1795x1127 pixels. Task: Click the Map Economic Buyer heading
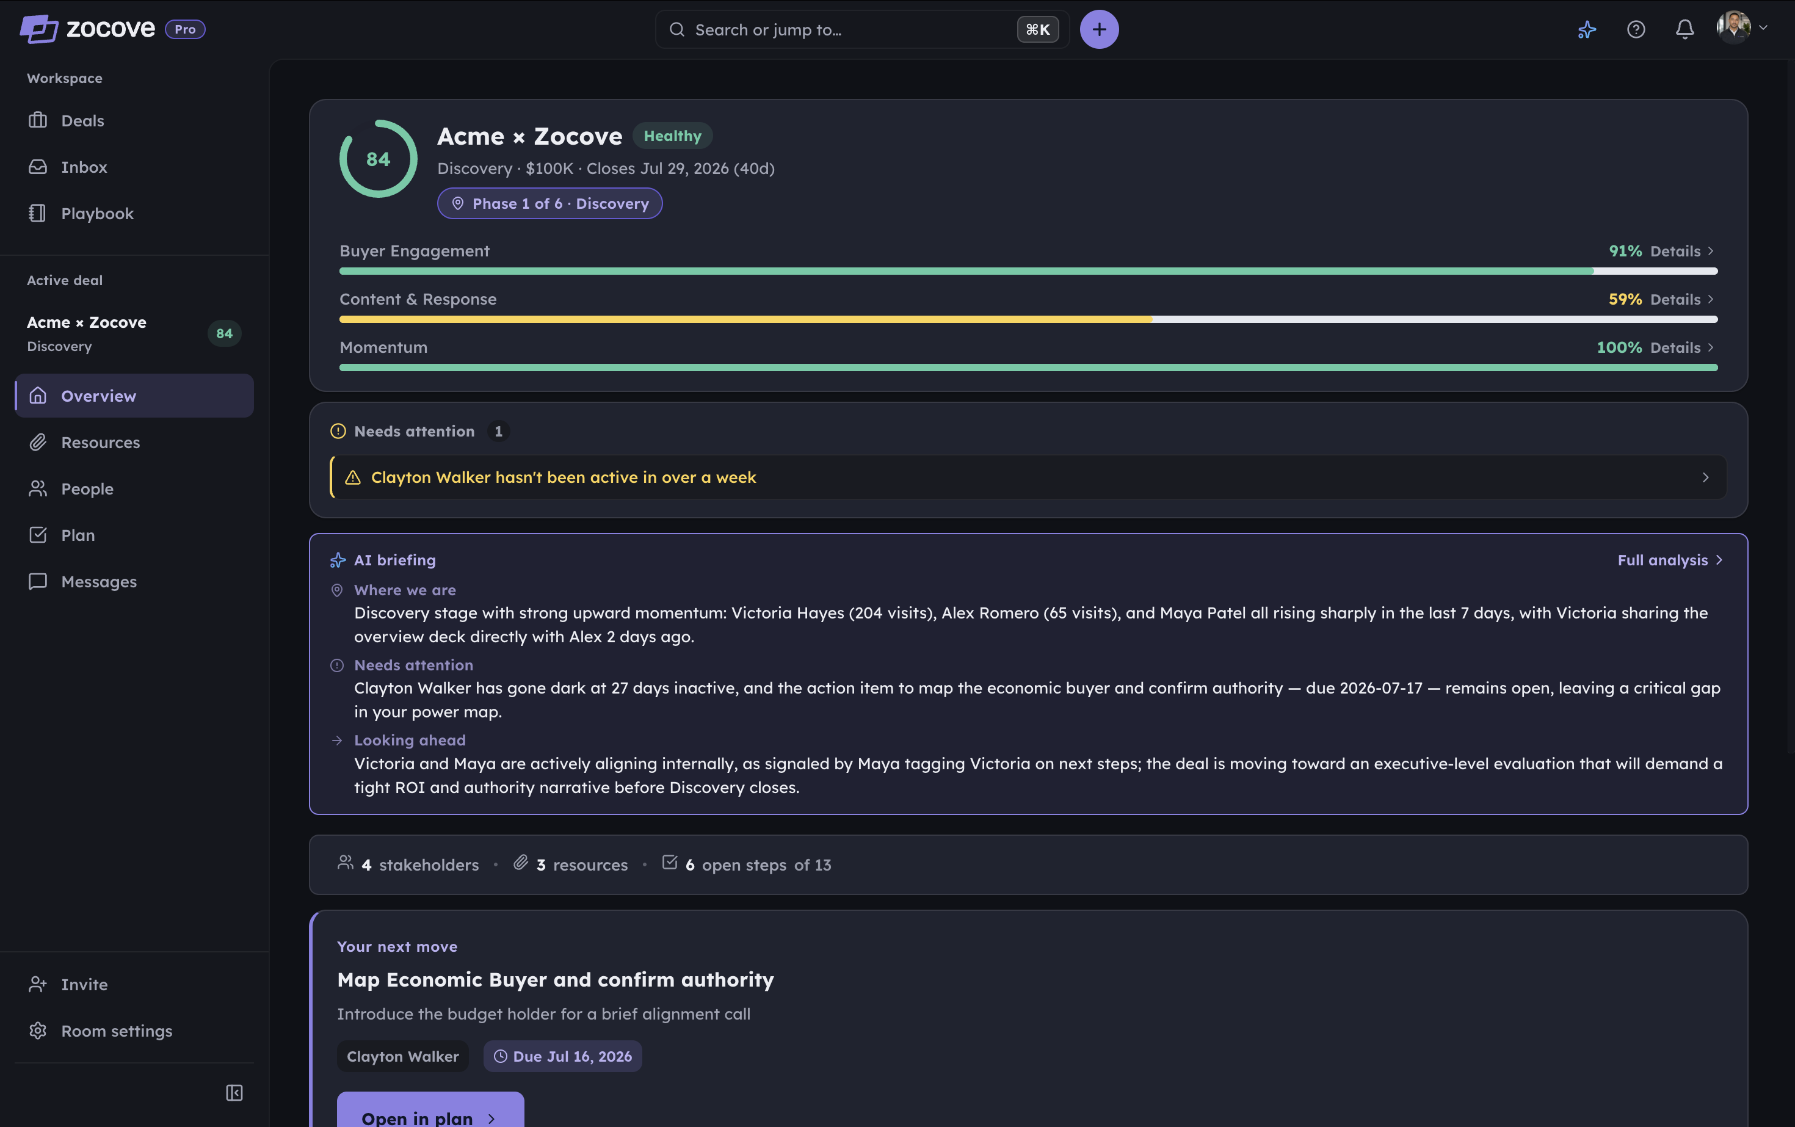pyautogui.click(x=556, y=979)
